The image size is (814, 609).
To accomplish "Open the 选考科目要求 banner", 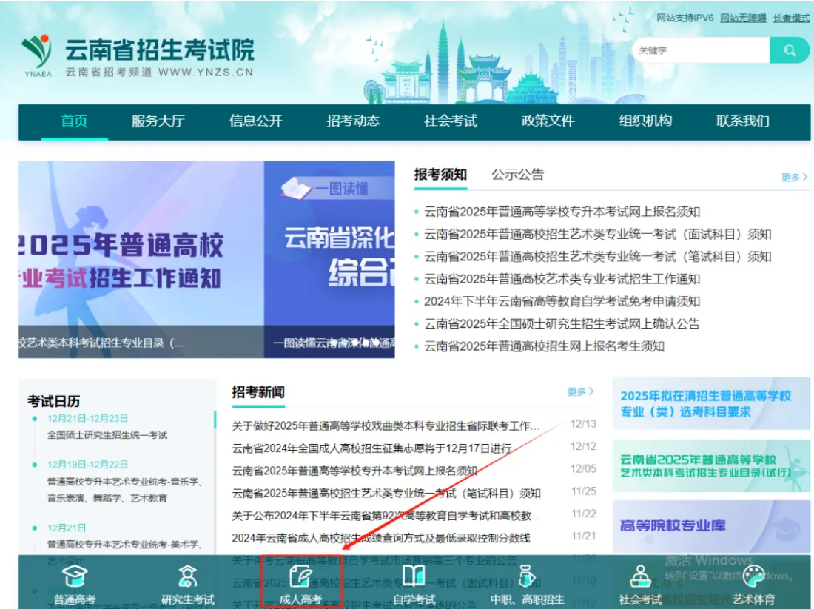I will (x=711, y=403).
